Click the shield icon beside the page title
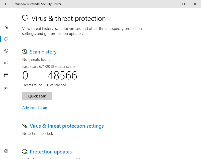This screenshot has height=159, width=201. coord(25,18)
